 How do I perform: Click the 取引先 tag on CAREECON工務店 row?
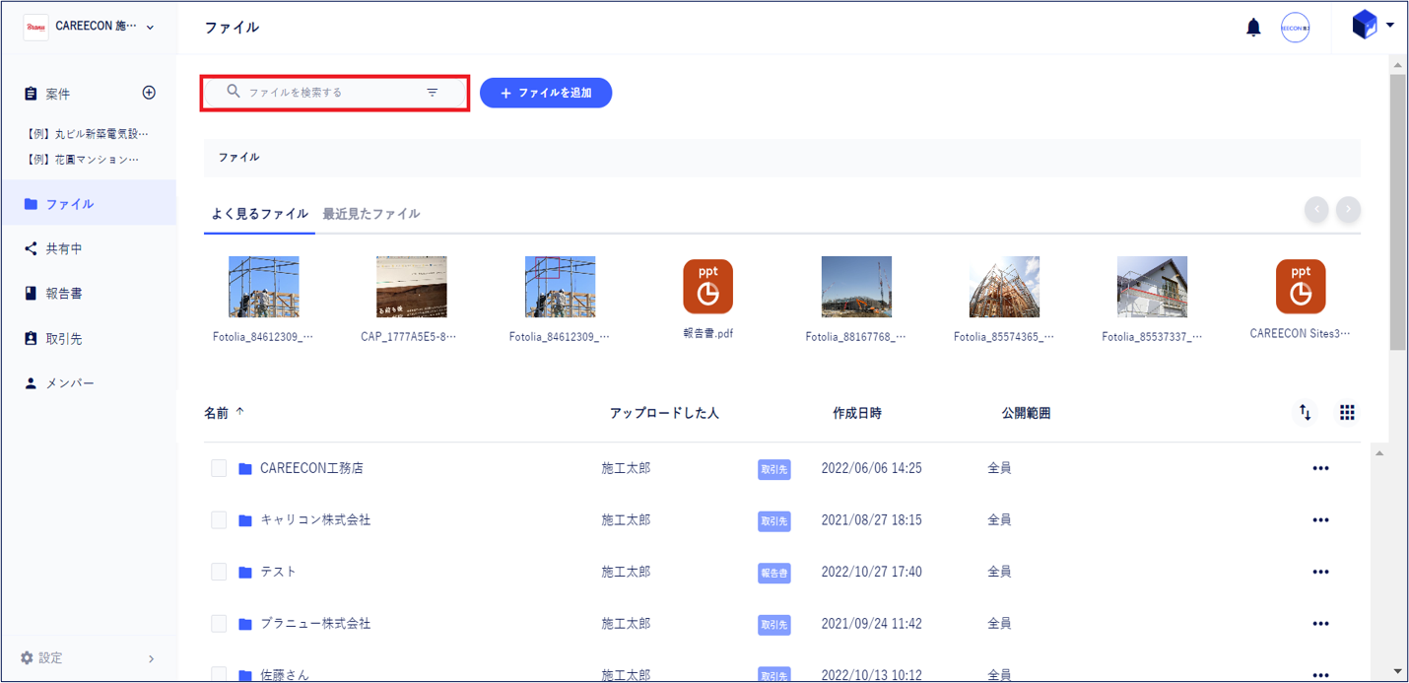pyautogui.click(x=774, y=469)
